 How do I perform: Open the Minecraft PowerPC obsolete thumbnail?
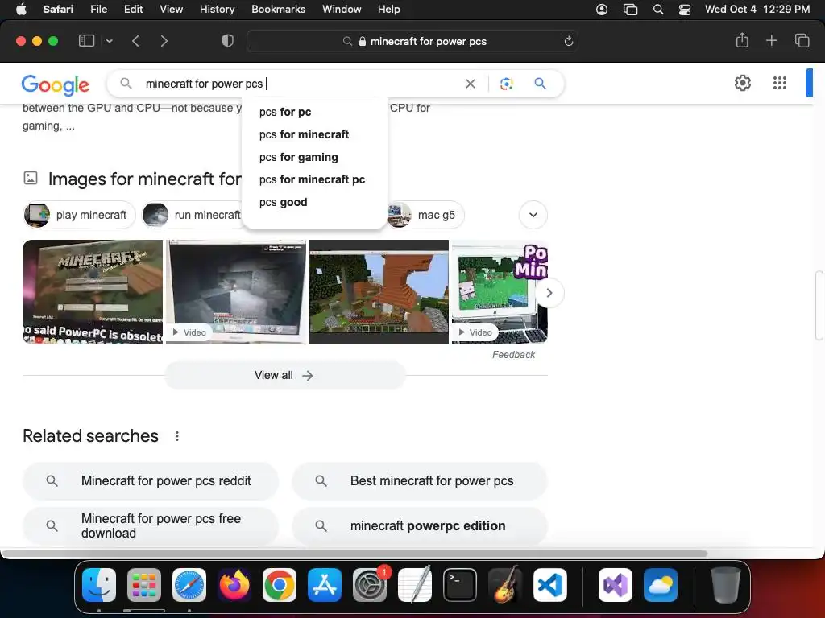93,292
